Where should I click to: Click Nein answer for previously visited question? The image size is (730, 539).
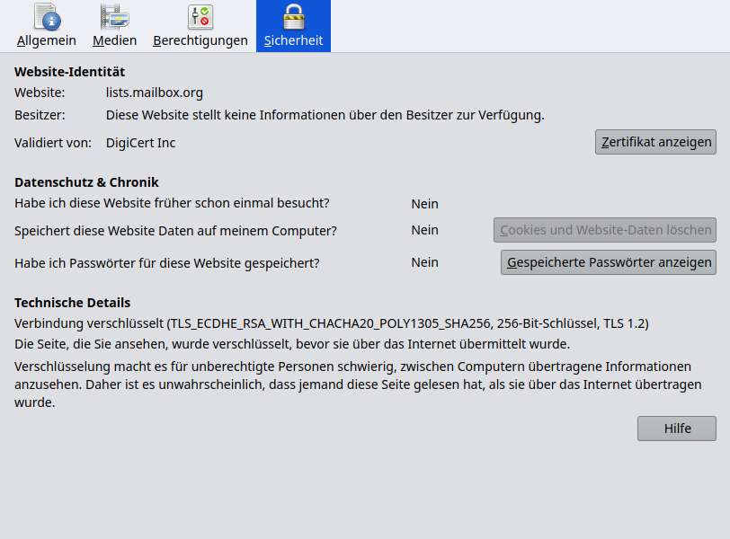pos(424,204)
